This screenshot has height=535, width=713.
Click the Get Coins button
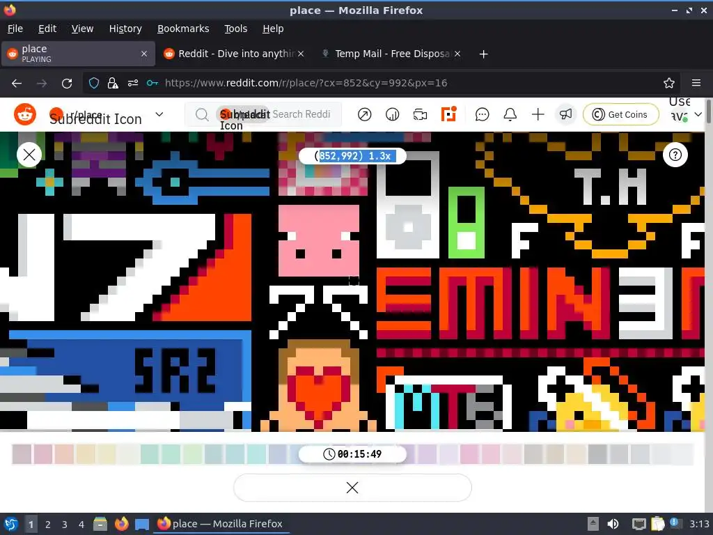pyautogui.click(x=620, y=114)
